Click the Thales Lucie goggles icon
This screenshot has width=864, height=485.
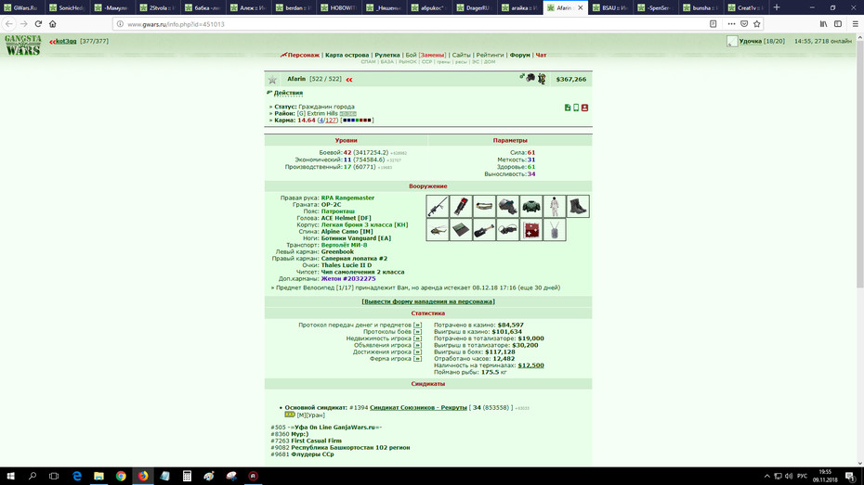(x=507, y=230)
